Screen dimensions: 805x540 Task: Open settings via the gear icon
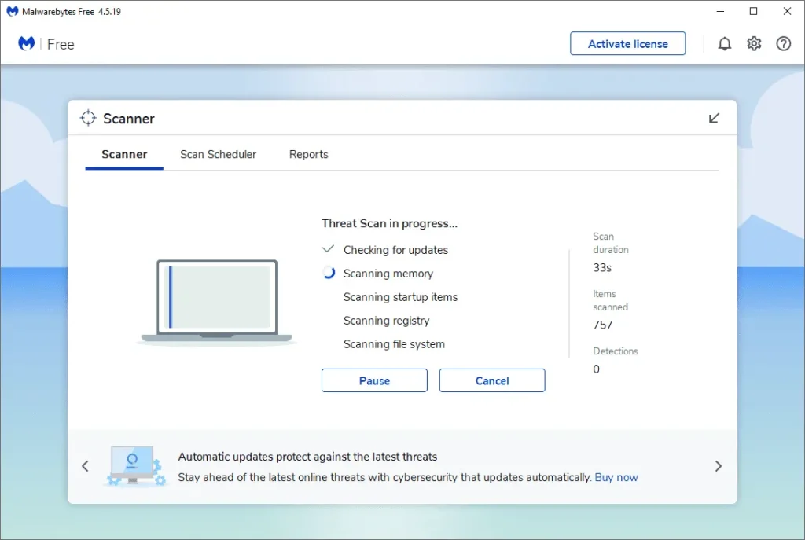[754, 44]
